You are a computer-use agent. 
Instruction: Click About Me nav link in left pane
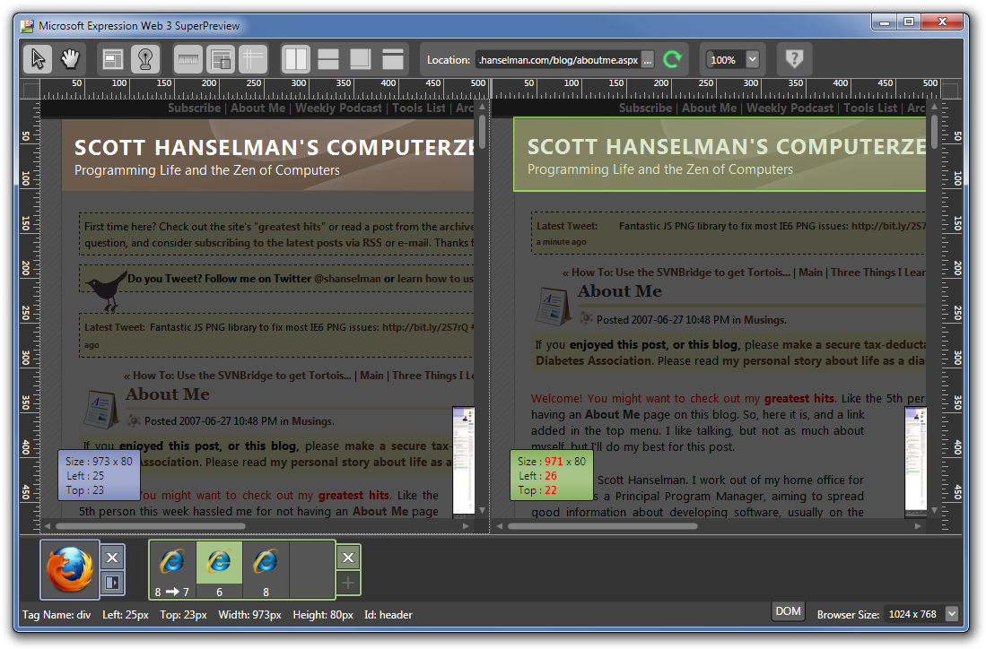pos(257,108)
